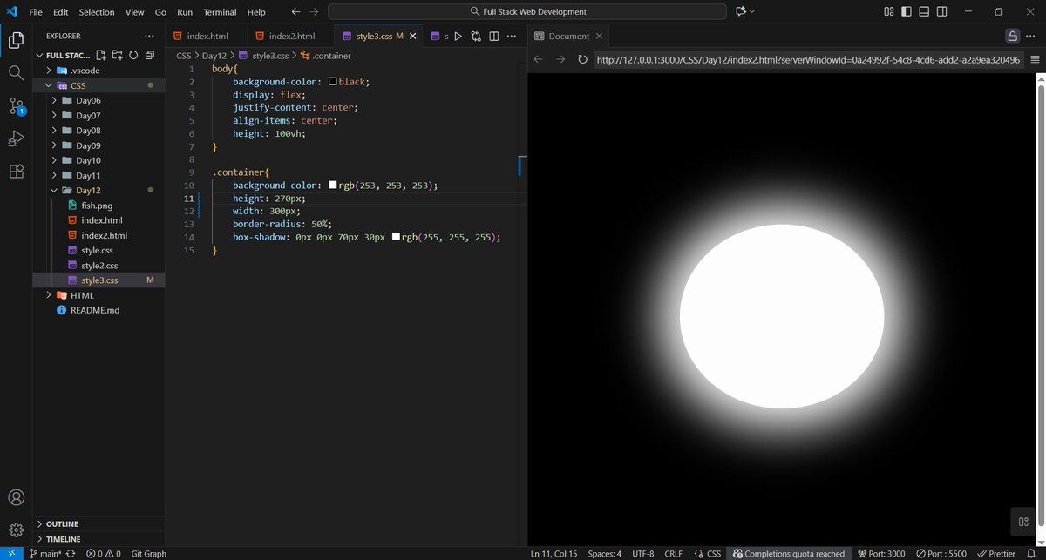Screen dimensions: 1046x560
Task: Toggle the secondary side bar visibility
Action: [942, 12]
